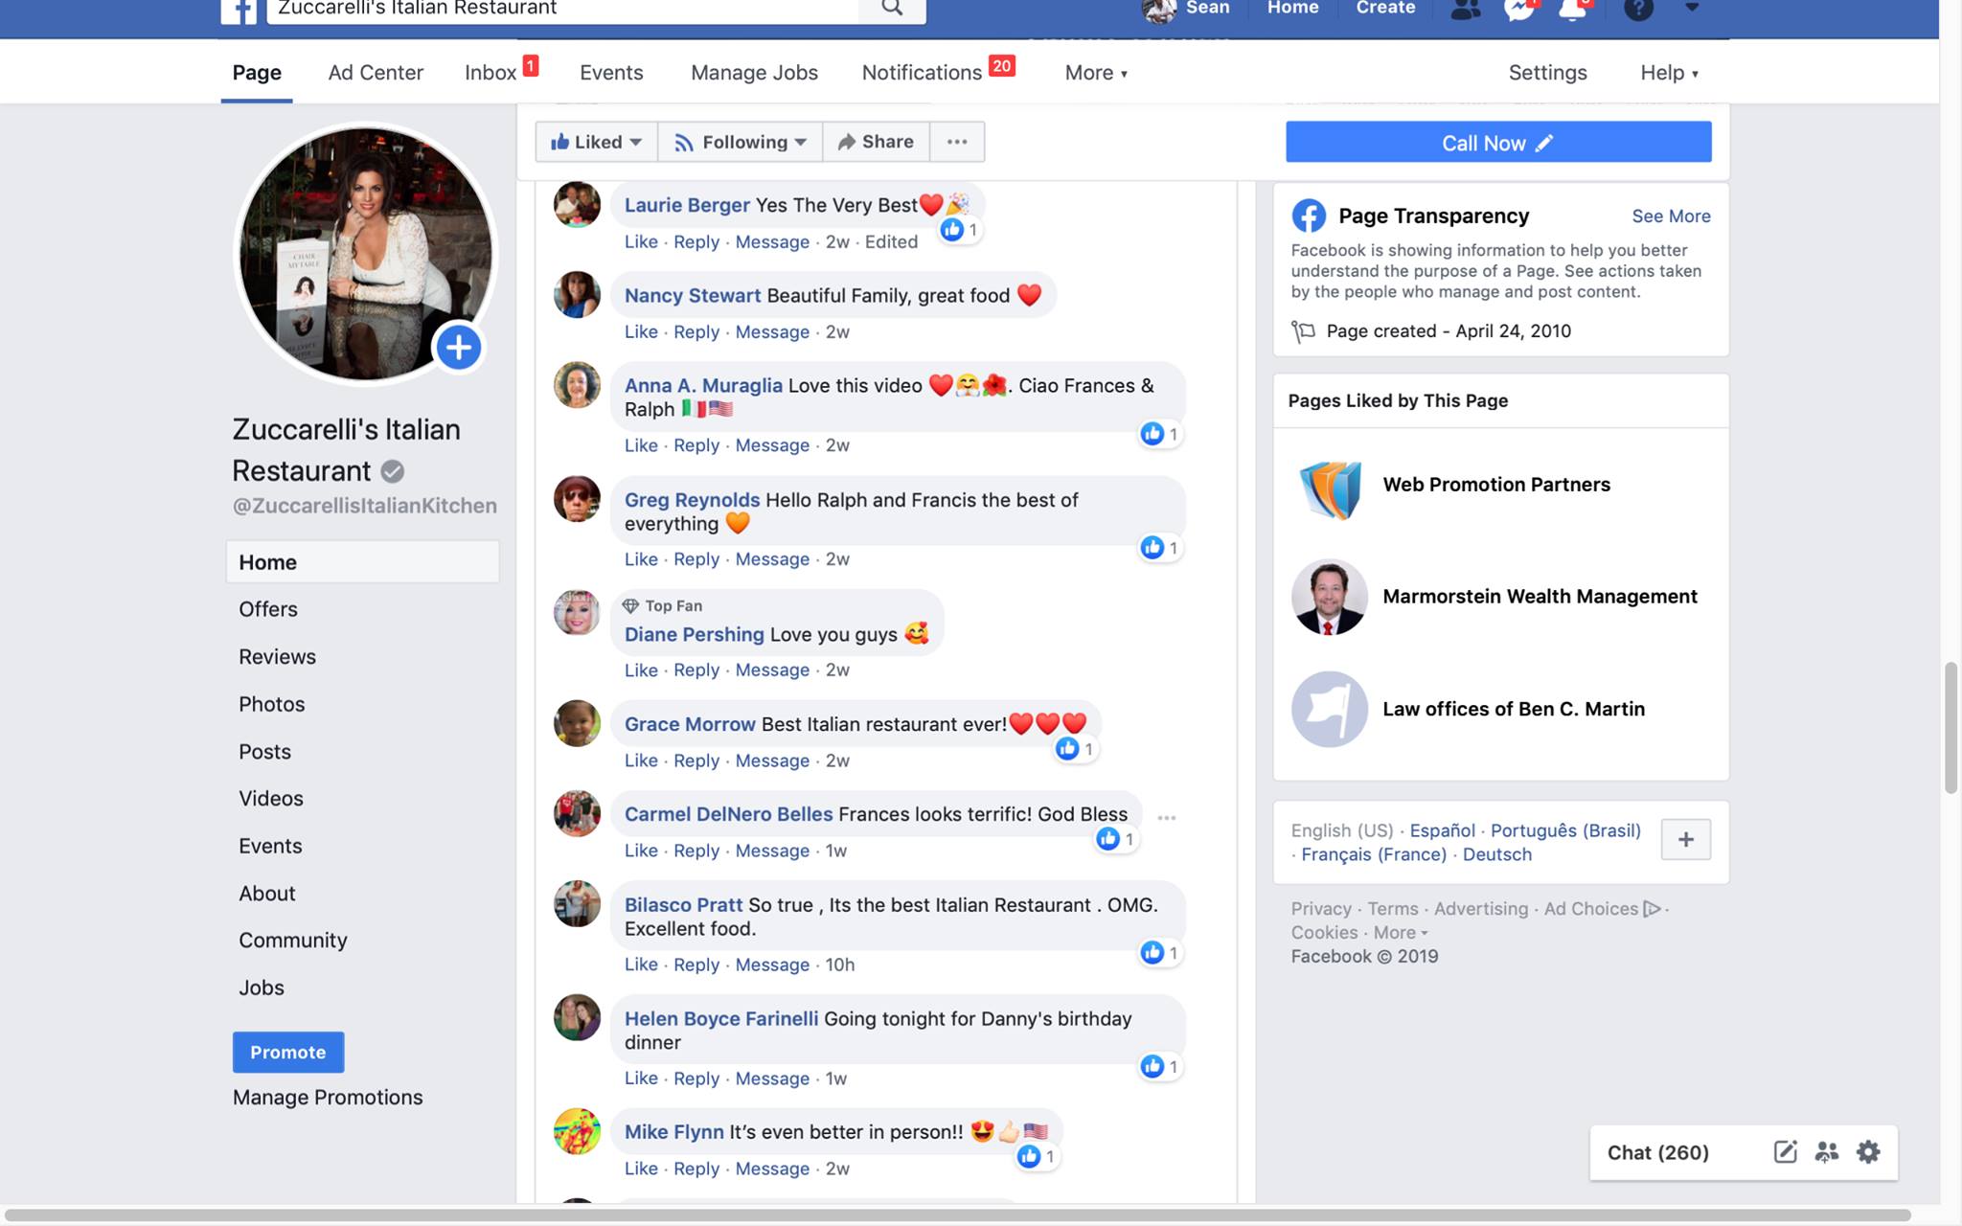
Task: Switch language to Español
Action: (1442, 830)
